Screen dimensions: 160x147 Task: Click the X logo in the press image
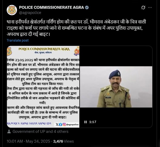tap(57, 124)
